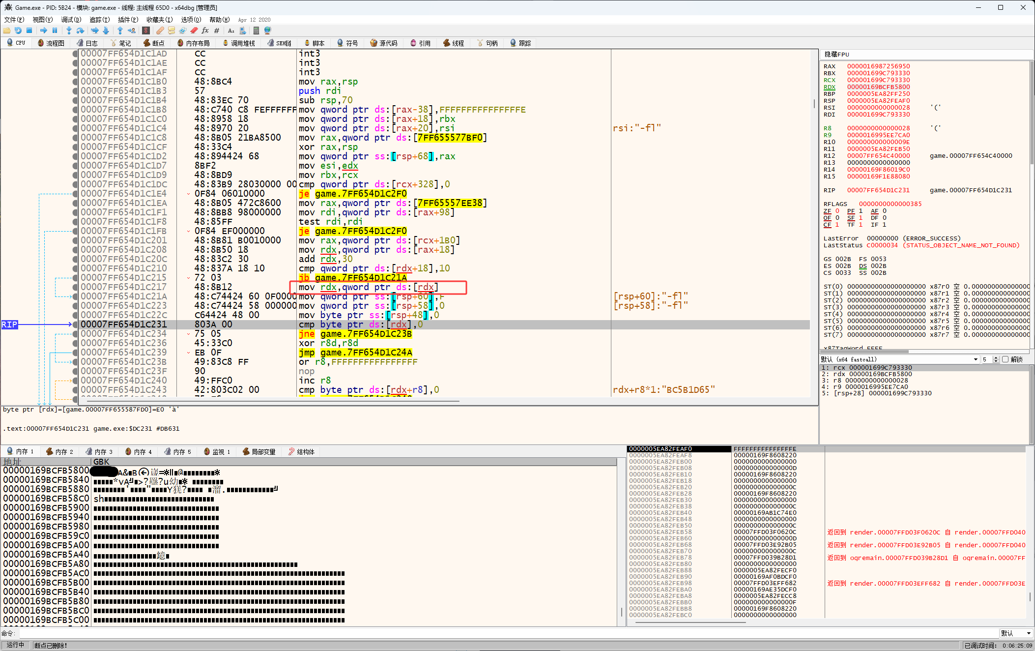Click the 隐藏FPU button

click(837, 55)
